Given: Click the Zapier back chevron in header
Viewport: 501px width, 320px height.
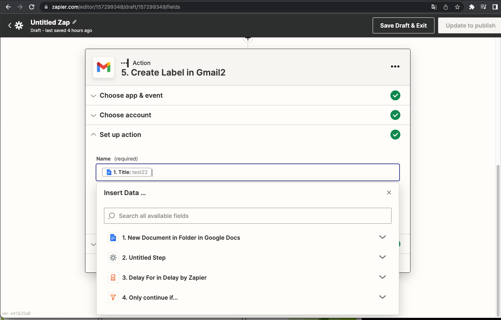Looking at the screenshot, I should click(x=10, y=25).
